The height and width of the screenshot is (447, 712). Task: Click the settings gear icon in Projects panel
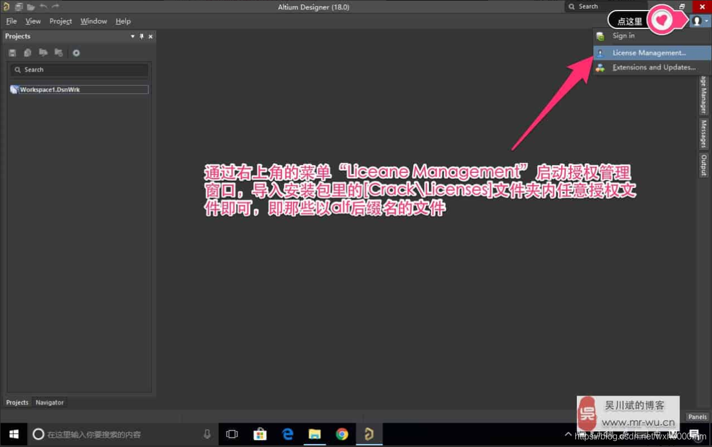(76, 53)
